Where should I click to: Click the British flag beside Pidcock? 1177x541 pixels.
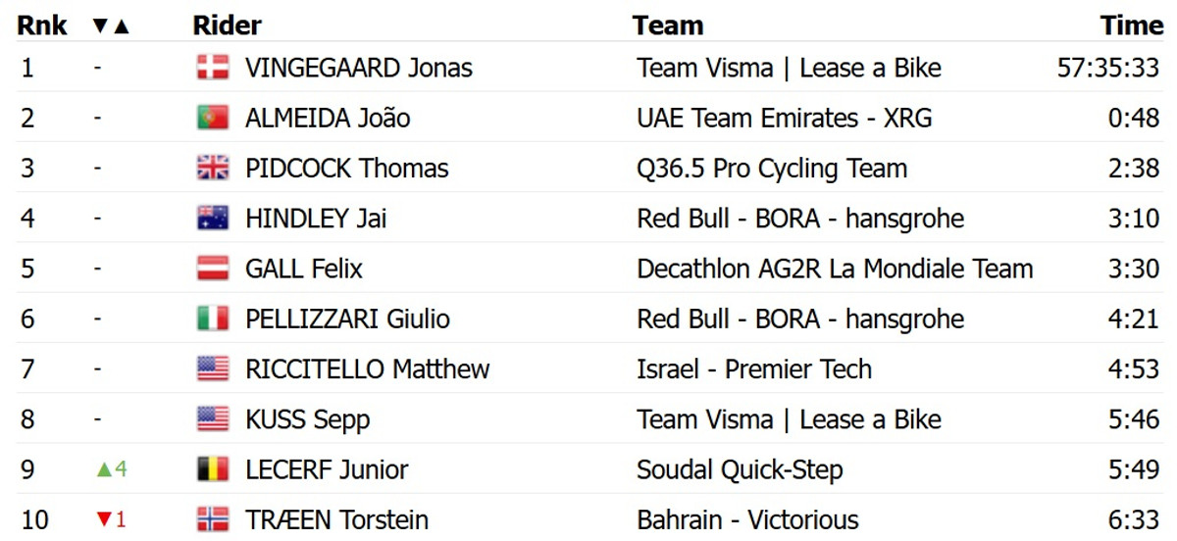[213, 169]
